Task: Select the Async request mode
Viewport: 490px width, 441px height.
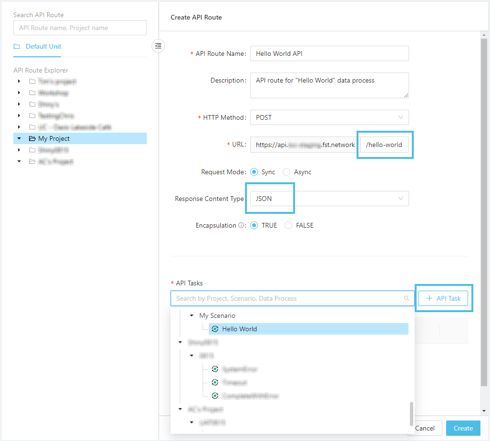Action: pyautogui.click(x=287, y=172)
